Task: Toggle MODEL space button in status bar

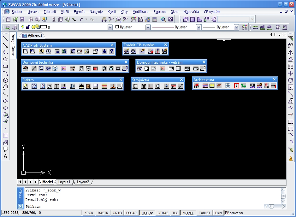Action: 188,213
